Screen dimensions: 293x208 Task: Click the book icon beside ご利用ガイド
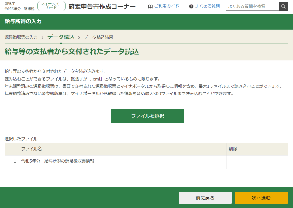150,6
